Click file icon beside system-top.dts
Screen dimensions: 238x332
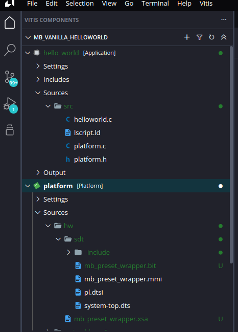click(x=78, y=305)
